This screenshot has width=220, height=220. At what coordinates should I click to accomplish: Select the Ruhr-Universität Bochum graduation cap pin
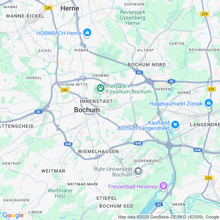(x=138, y=171)
